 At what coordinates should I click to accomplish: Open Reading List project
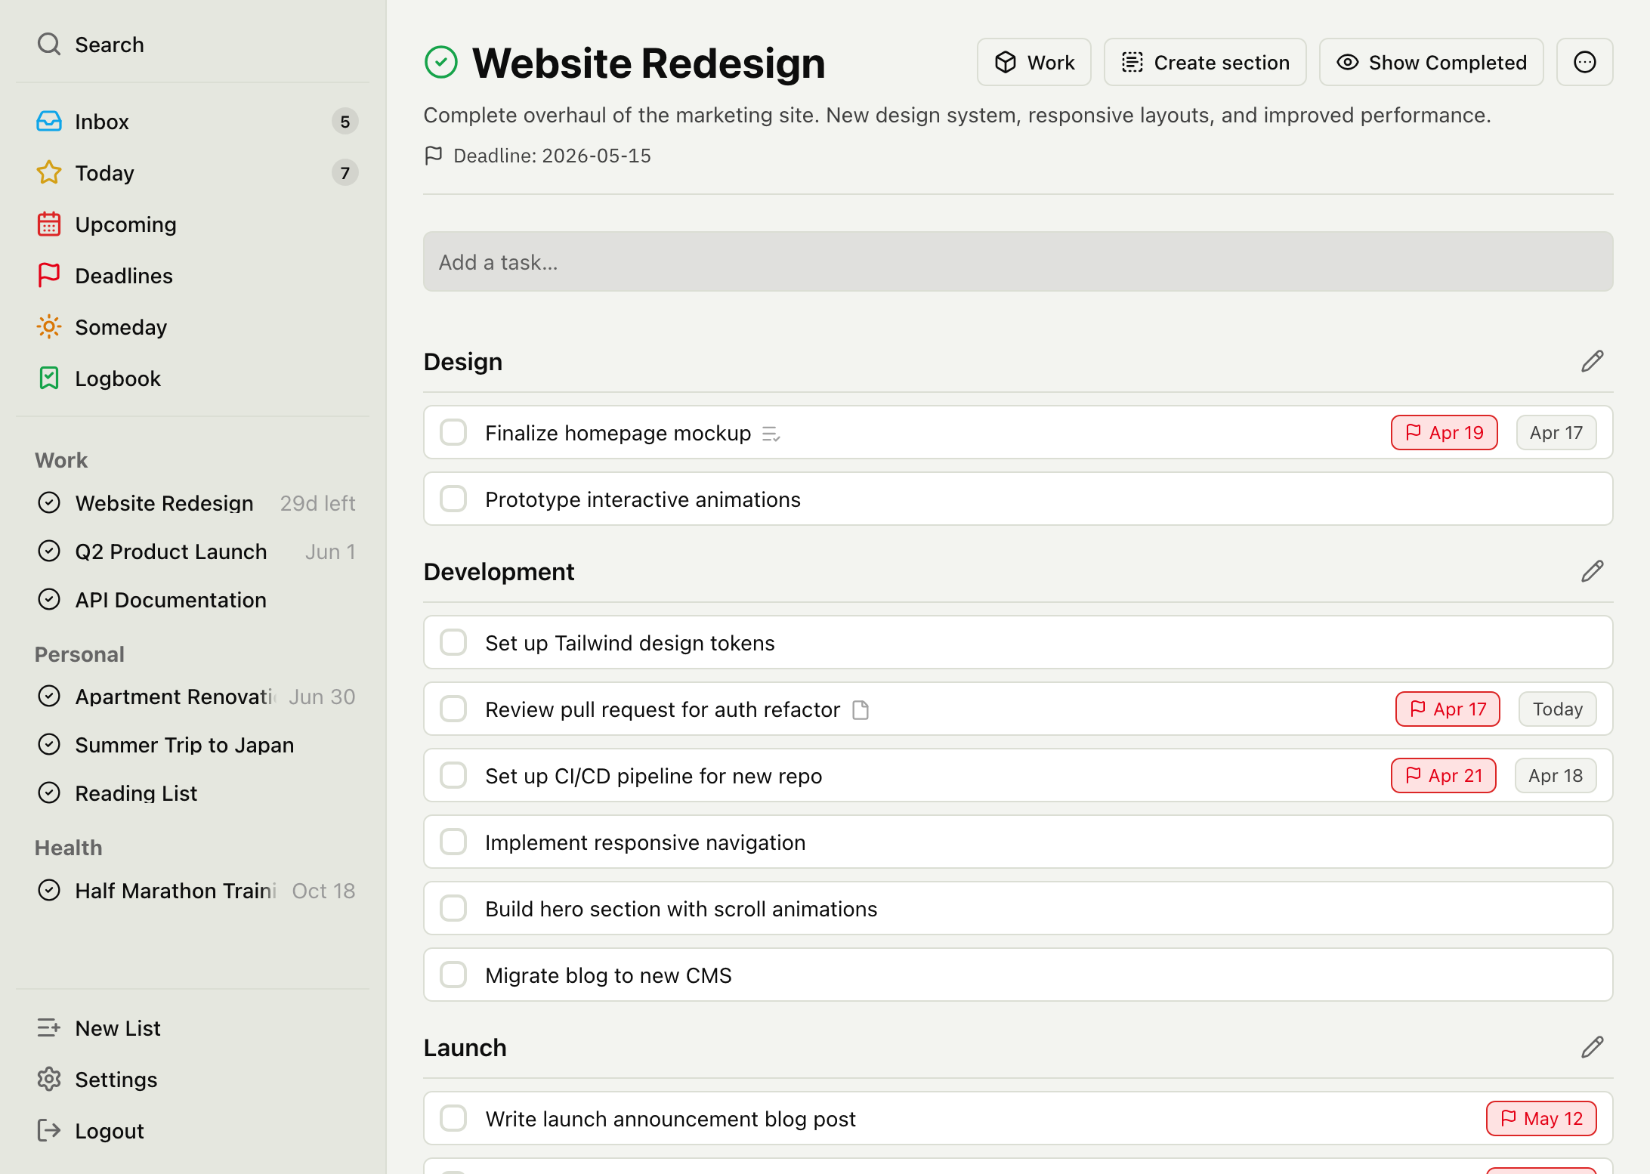(x=193, y=793)
